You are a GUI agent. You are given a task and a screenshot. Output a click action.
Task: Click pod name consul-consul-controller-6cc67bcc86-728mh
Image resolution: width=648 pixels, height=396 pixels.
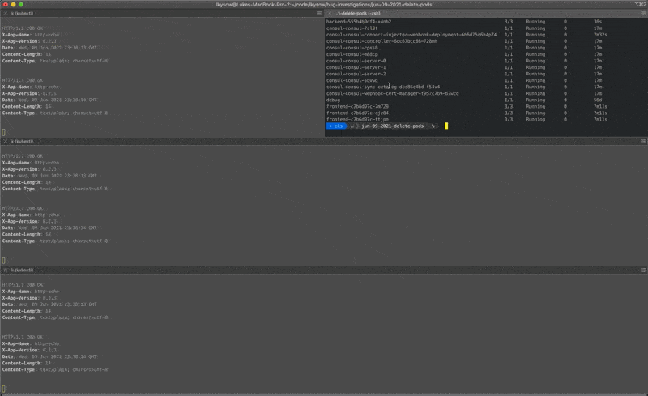(x=382, y=41)
